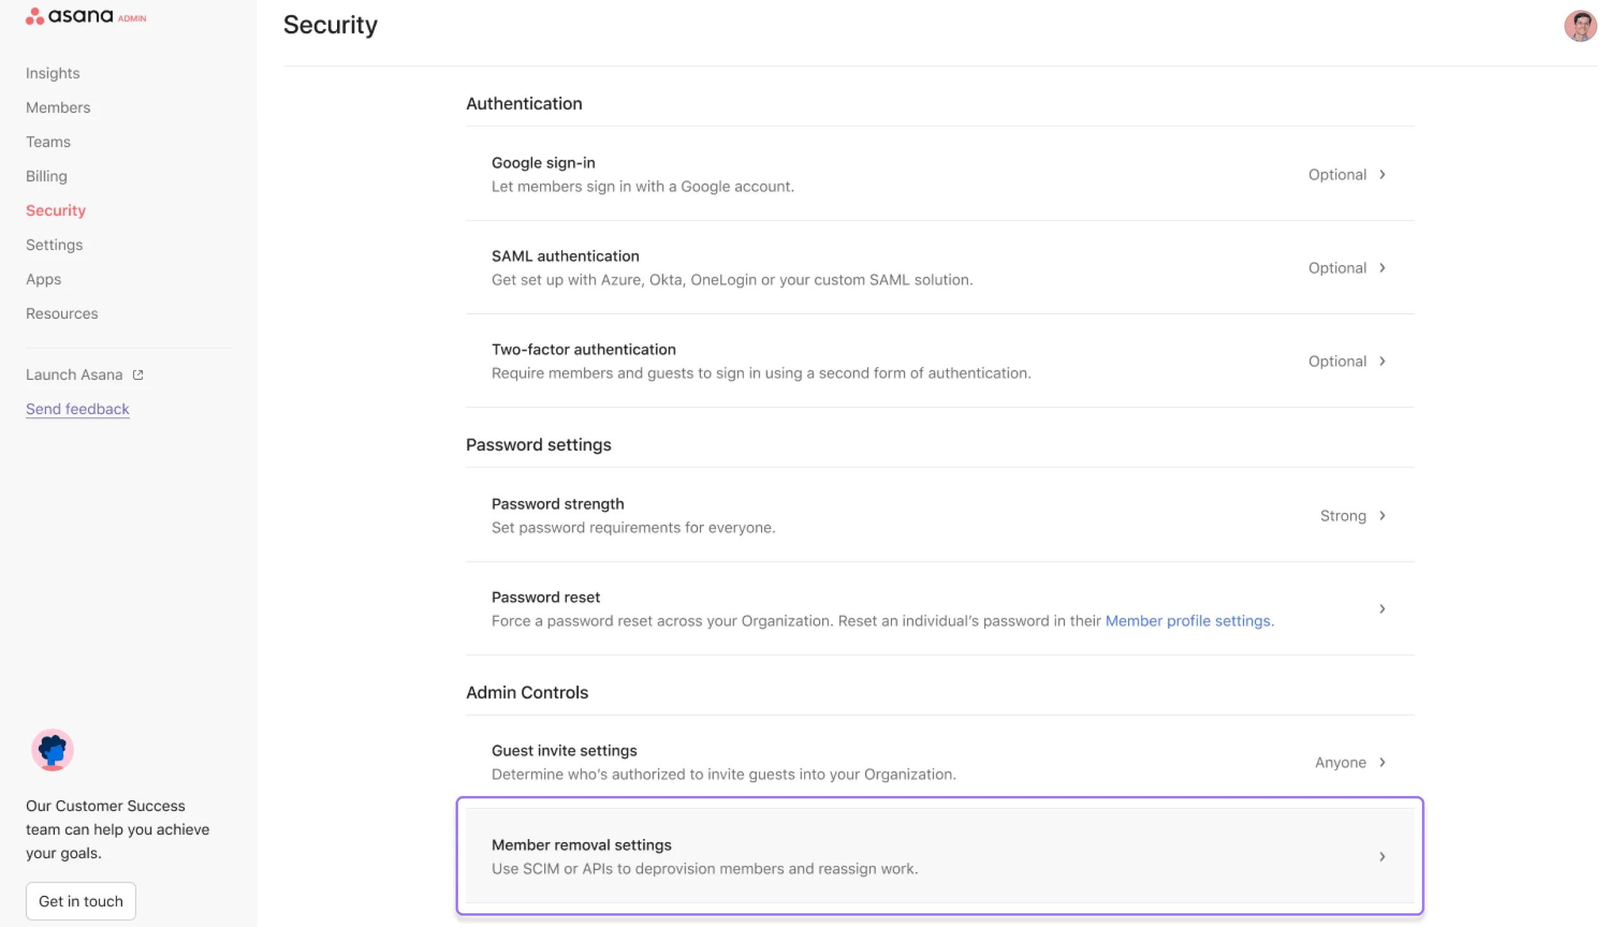
Task: Navigate to Billing in the sidebar
Action: click(46, 177)
